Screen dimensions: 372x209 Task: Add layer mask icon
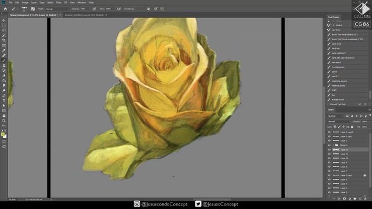point(344,199)
